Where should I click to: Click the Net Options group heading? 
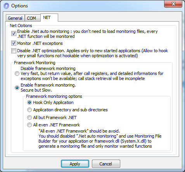point(21,26)
